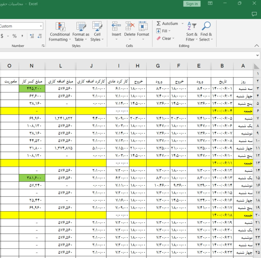Select green cell ۴۴۵,۲۰۰

click(32, 89)
